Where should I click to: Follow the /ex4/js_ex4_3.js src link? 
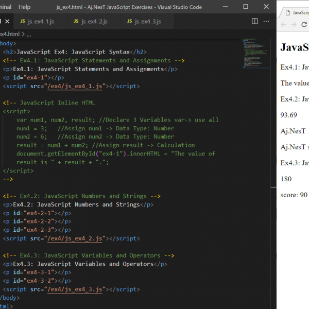75,289
